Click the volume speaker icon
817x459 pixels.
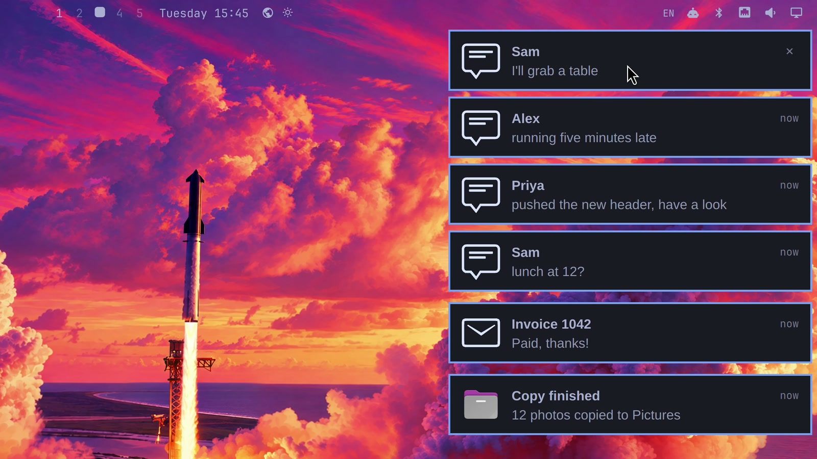[x=770, y=13]
